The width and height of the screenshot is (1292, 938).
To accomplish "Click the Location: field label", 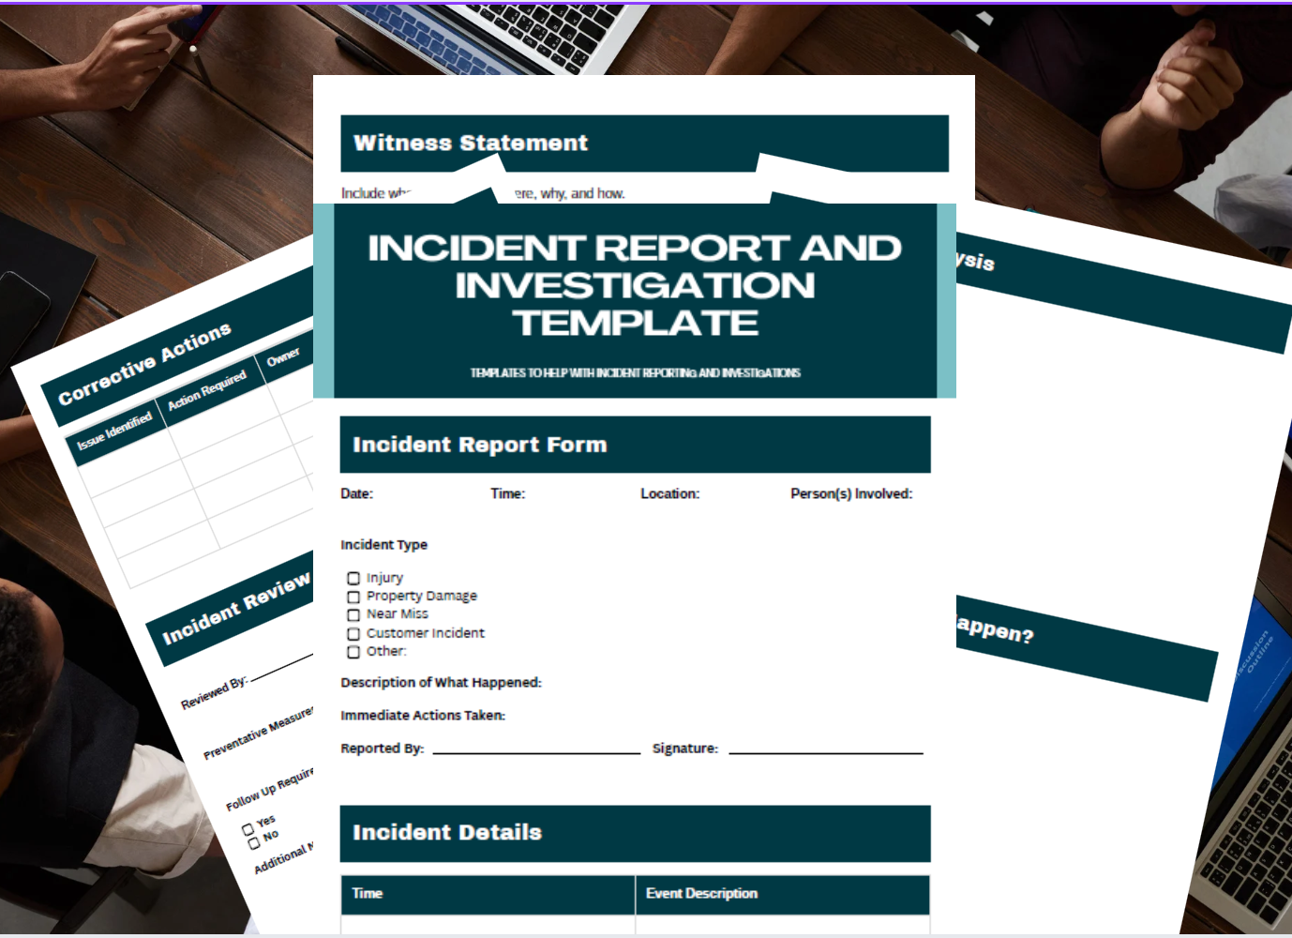I will coord(669,493).
